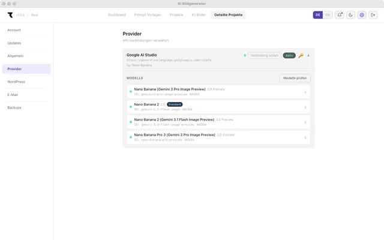This screenshot has width=384, height=240.
Task: Click the app logo icon in the header
Action: click(10, 15)
